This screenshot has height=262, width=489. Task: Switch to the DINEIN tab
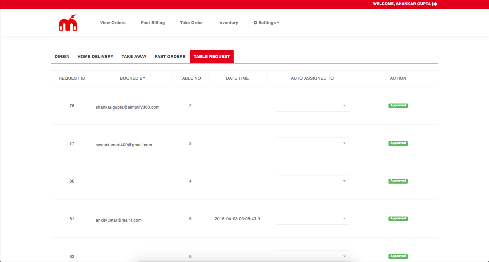pyautogui.click(x=62, y=57)
